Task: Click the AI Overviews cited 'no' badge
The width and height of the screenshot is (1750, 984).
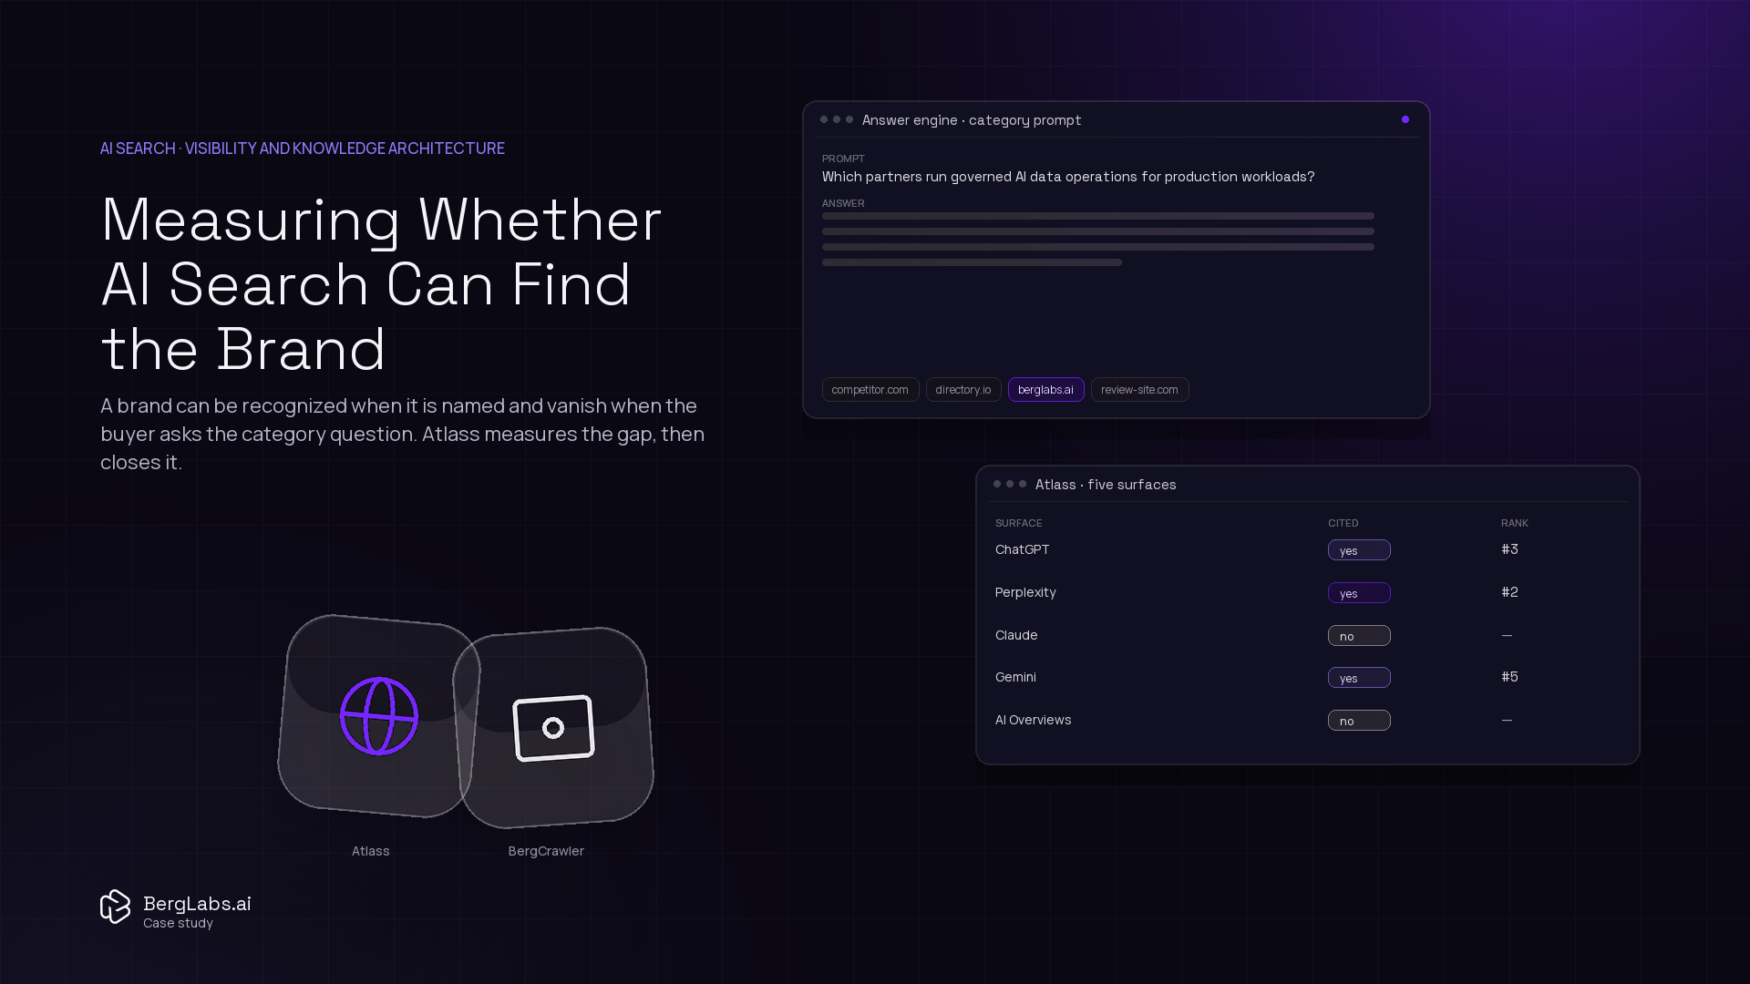Action: 1359,721
